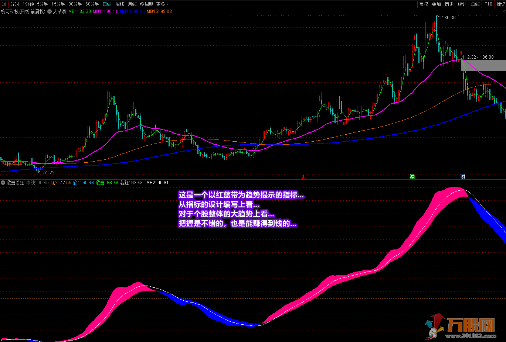Activate the 画线 drawing tool
The height and width of the screenshot is (342, 506).
(x=475, y=4)
